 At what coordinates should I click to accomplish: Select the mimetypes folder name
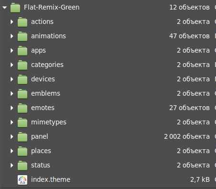click(x=49, y=122)
